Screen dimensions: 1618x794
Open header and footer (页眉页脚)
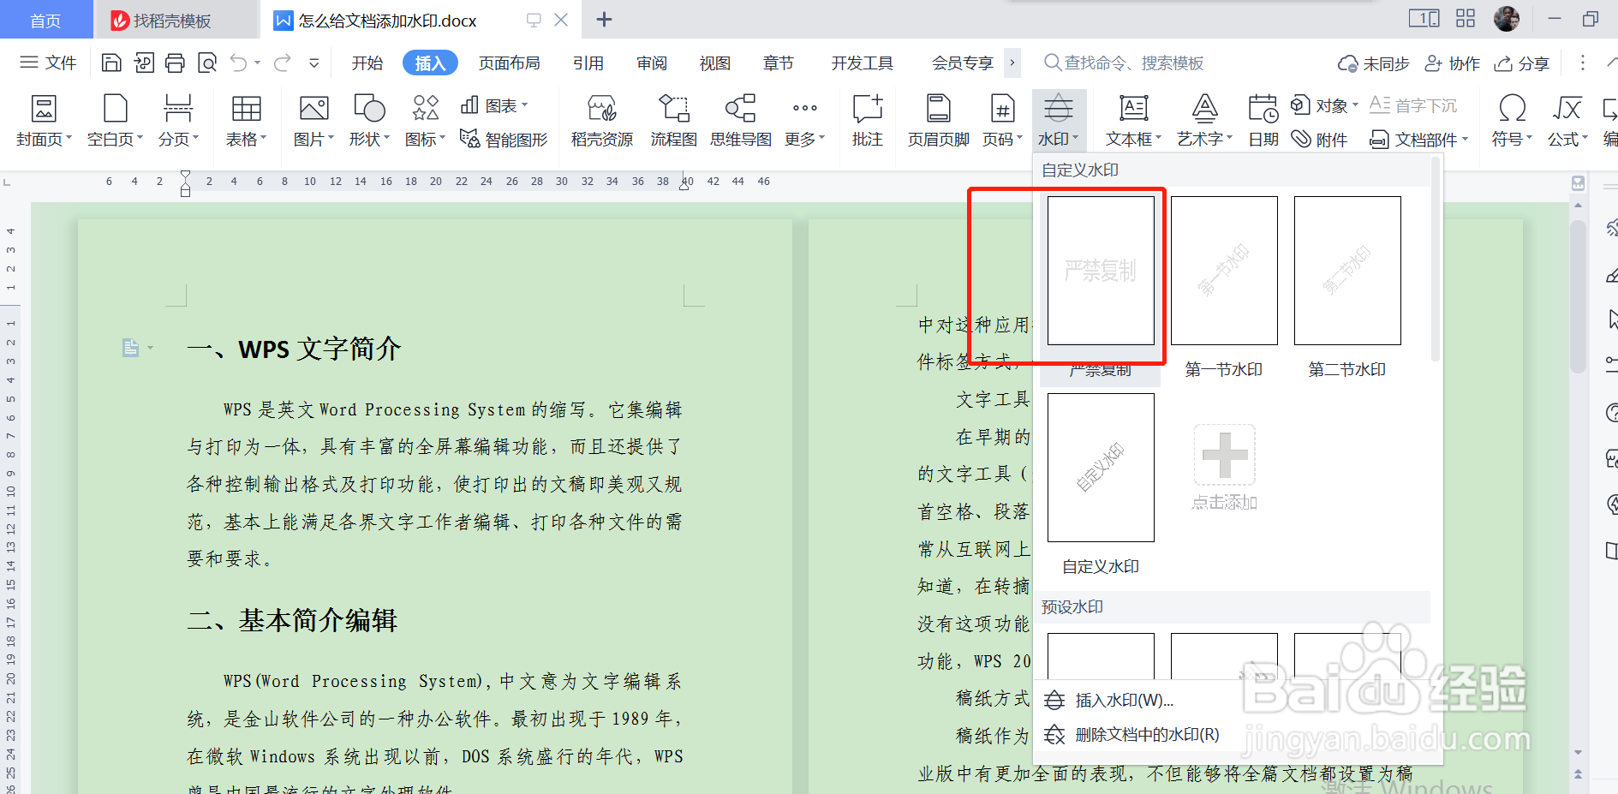[938, 121]
